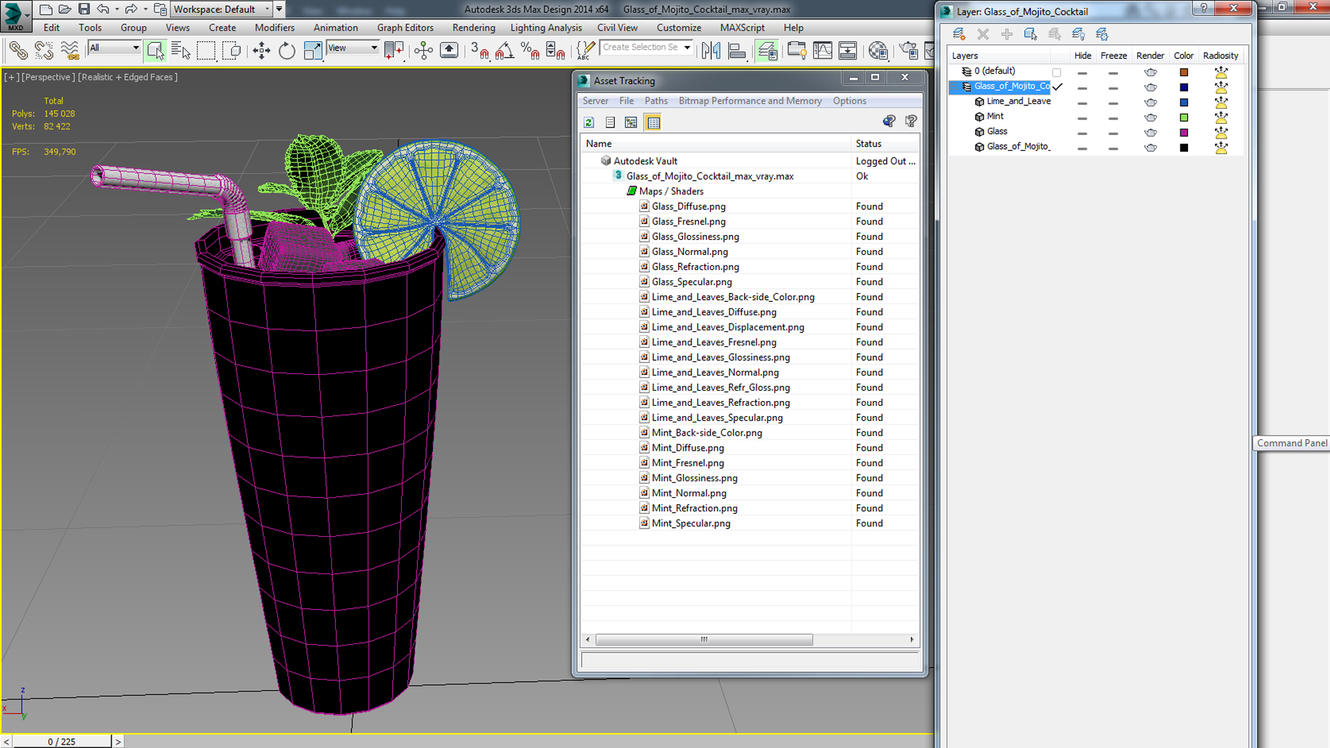
Task: Click the Server tab in Asset Tracking
Action: tap(594, 100)
